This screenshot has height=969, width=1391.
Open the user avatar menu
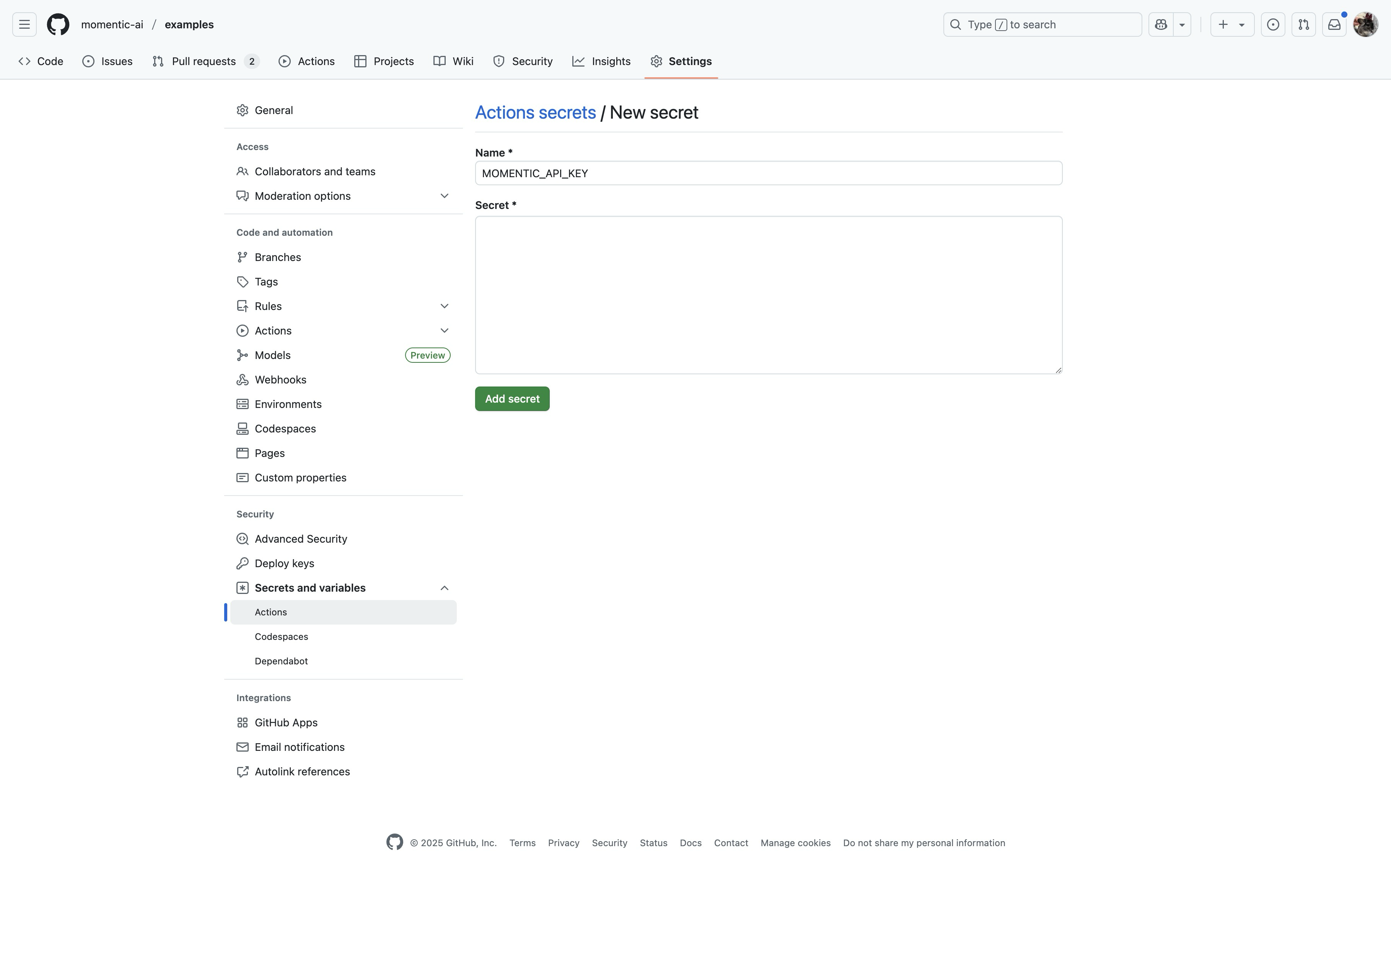pos(1365,24)
